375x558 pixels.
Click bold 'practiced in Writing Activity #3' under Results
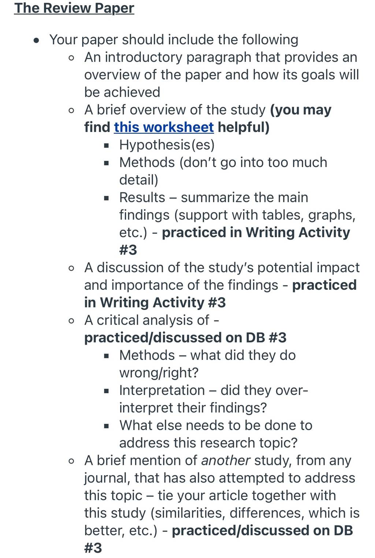pos(235,241)
